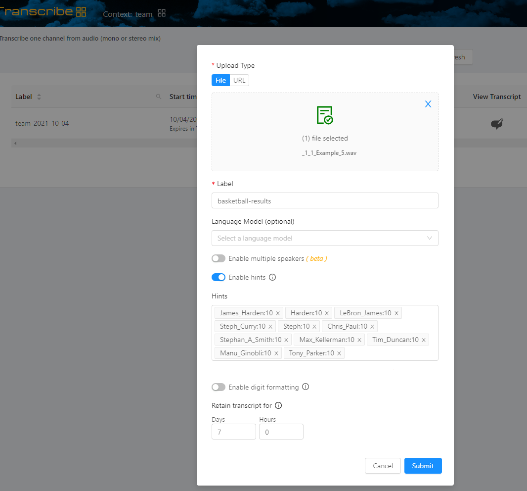Click the green file-selected document icon
This screenshot has width=527, height=491.
point(325,115)
